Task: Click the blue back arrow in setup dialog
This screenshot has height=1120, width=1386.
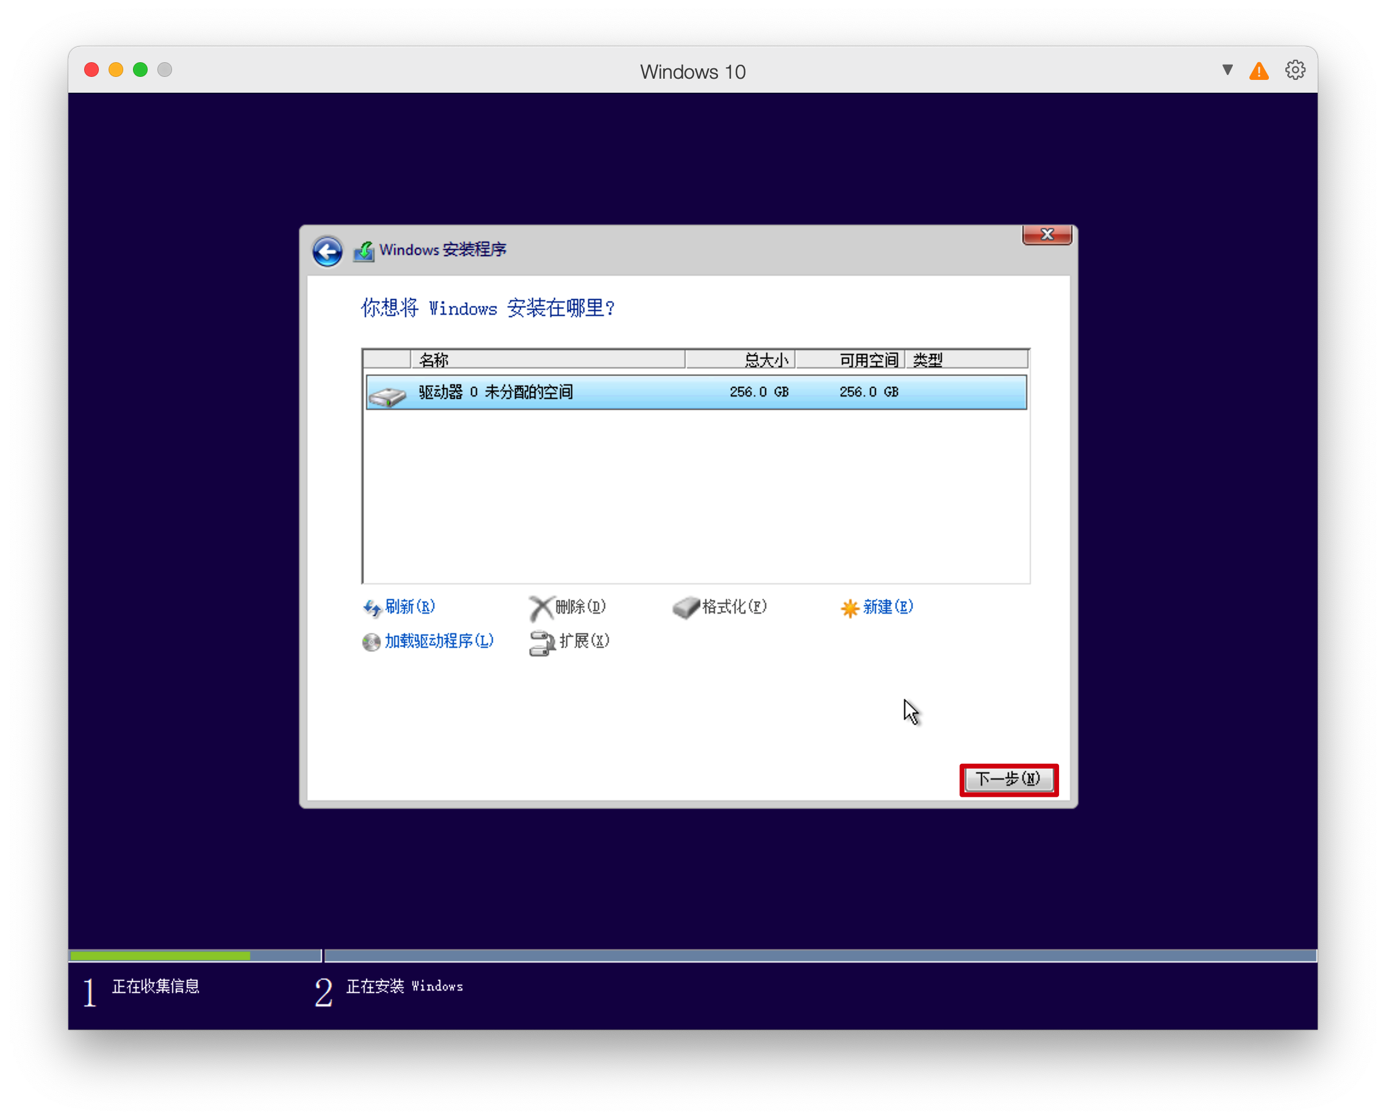Action: tap(327, 251)
